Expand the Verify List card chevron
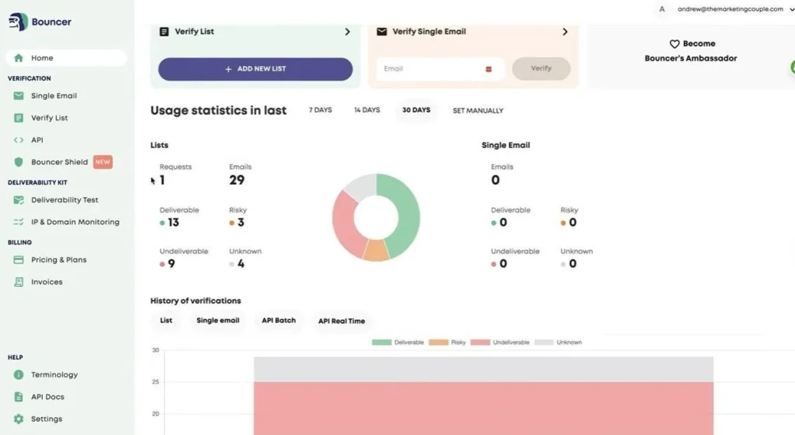Screen dimensions: 795x435 coord(347,32)
